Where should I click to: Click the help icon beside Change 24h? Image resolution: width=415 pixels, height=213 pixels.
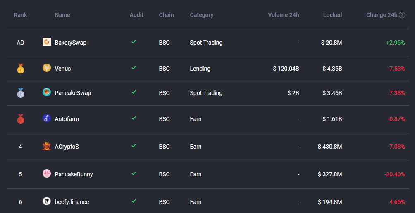402,15
